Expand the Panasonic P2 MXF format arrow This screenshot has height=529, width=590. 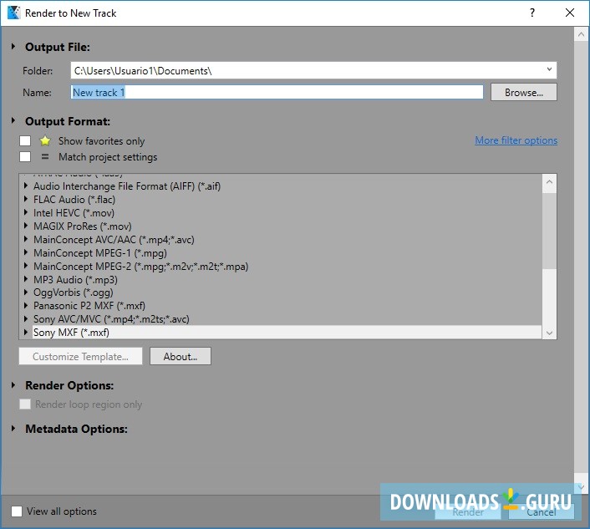(26, 305)
